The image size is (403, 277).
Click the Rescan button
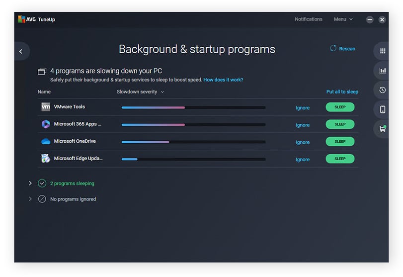click(x=342, y=49)
